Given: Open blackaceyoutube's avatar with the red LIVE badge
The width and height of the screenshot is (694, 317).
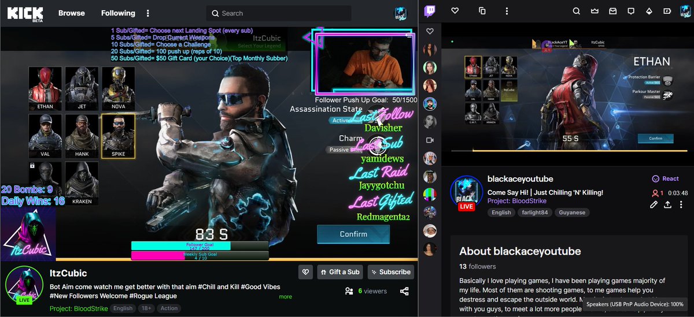Looking at the screenshot, I should (x=466, y=193).
